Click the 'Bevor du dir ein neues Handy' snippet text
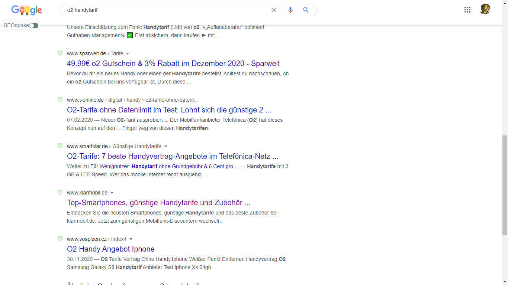Image resolution: width=508 pixels, height=285 pixels. (x=178, y=78)
